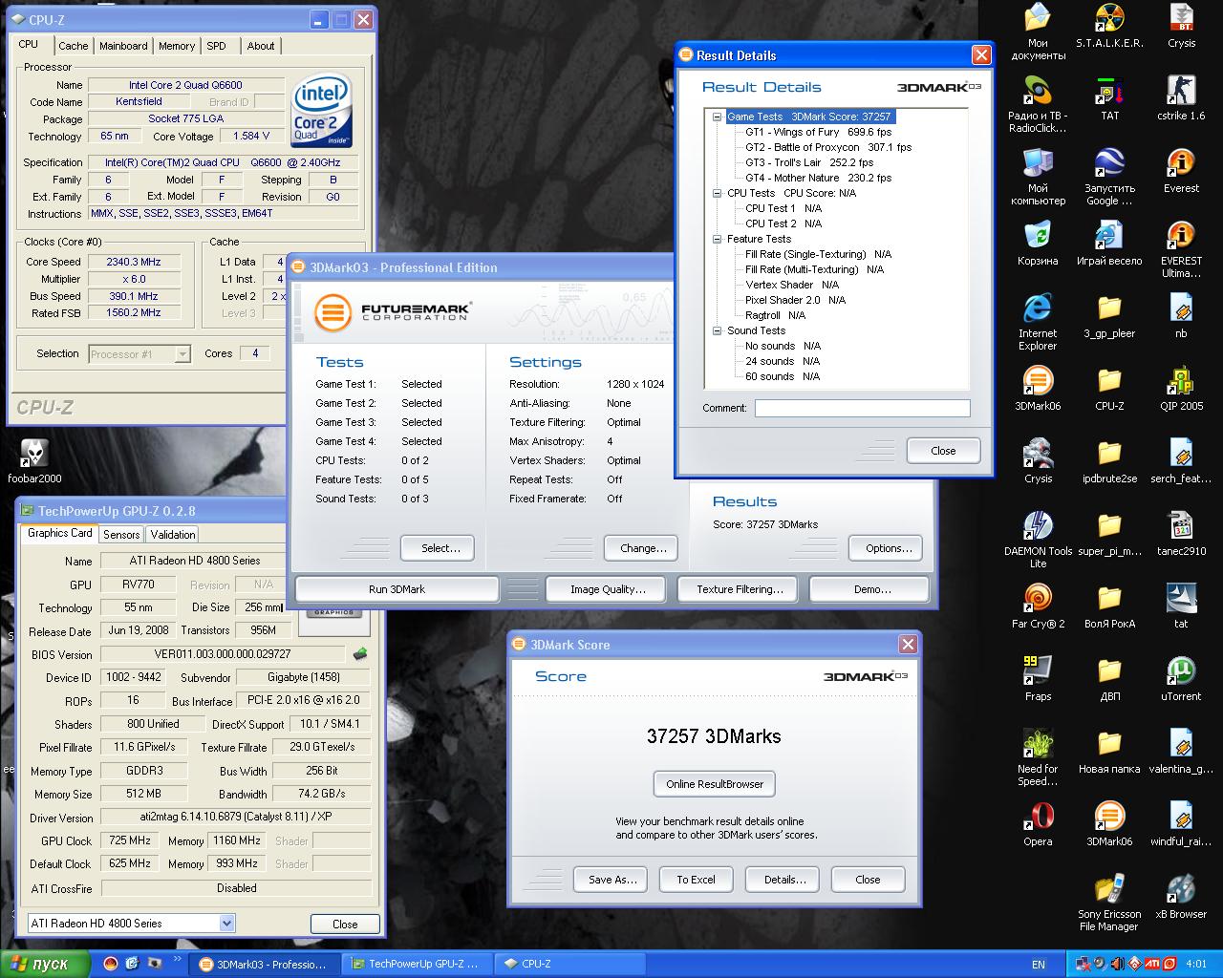Click the Image Quality button
Screen dimensions: 1223x978
[608, 589]
